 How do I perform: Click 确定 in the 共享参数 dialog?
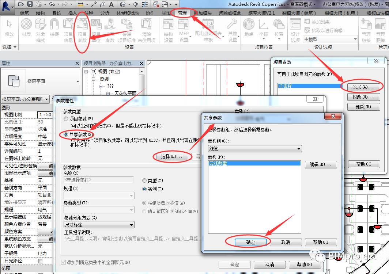coord(250,242)
